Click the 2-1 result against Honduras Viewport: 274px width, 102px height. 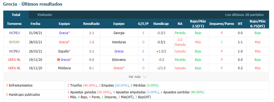91,42
